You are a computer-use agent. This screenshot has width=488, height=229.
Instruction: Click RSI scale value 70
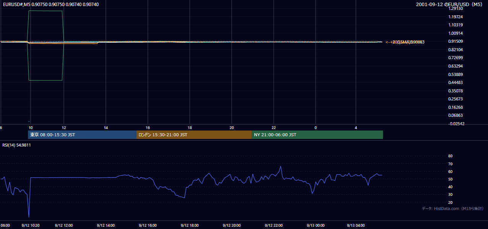[450, 164]
